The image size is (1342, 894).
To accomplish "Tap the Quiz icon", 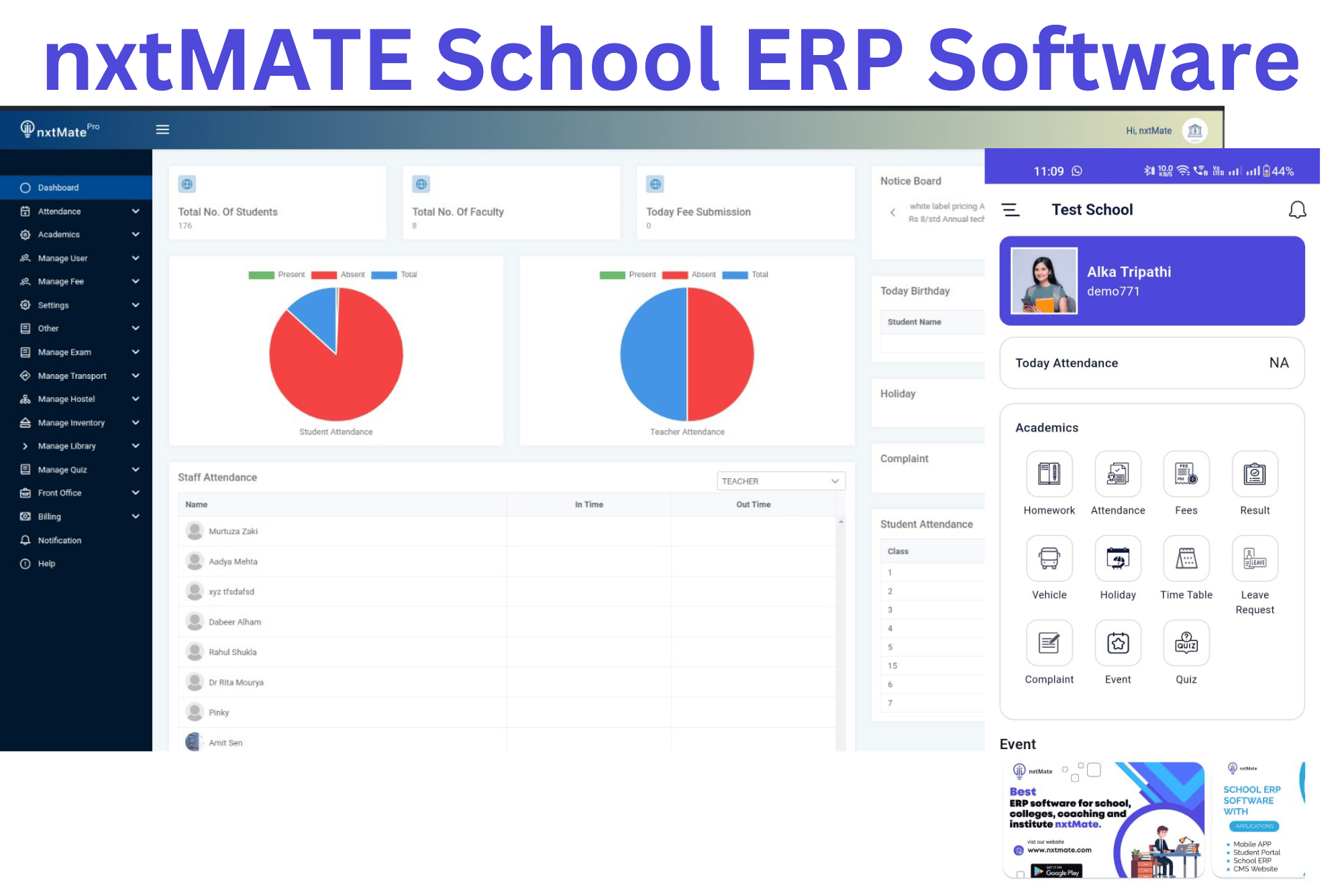I will pyautogui.click(x=1186, y=643).
